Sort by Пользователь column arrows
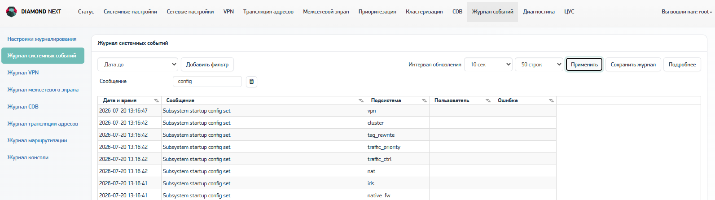The image size is (715, 200). [x=488, y=100]
